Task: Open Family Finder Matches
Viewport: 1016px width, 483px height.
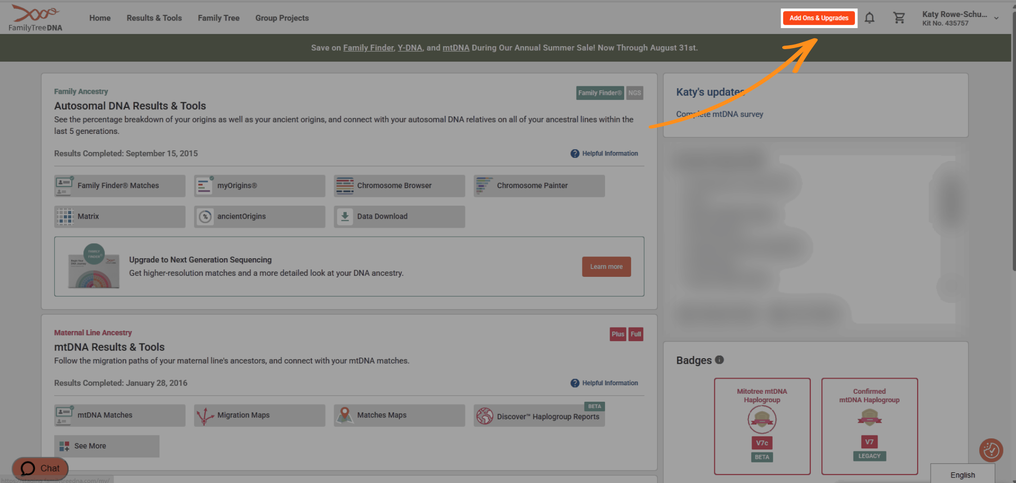Action: click(120, 186)
